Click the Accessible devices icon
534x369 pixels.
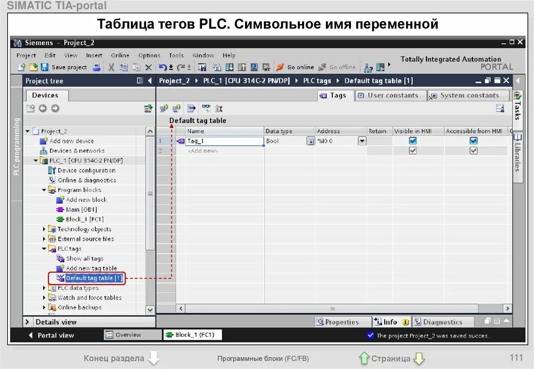coord(368,67)
